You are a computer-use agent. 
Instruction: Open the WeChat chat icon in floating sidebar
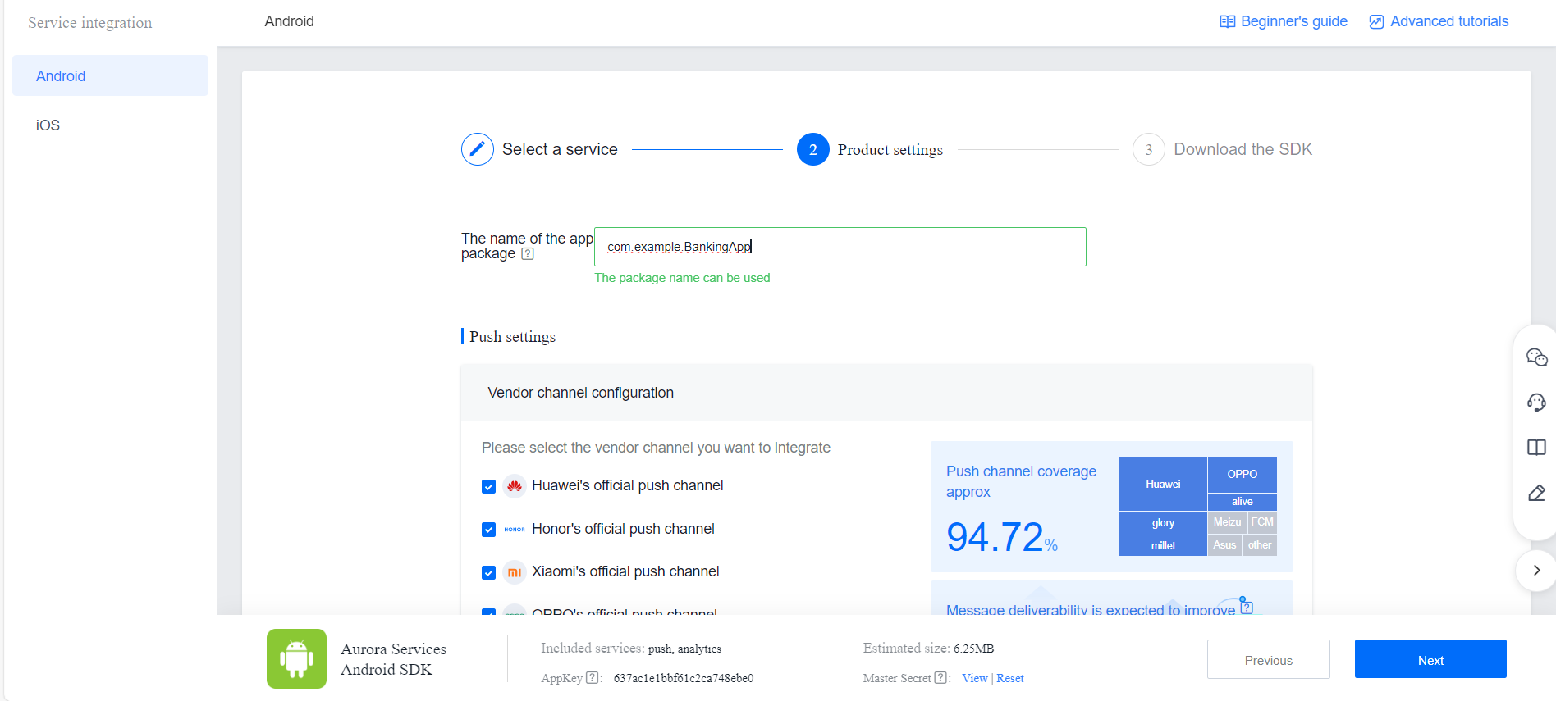1536,357
